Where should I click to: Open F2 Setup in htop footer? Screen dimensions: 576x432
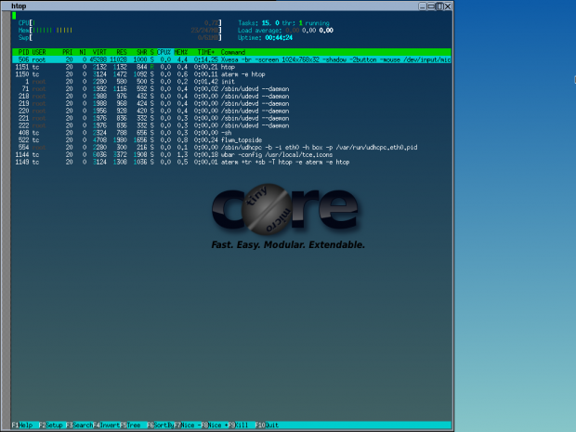51,425
